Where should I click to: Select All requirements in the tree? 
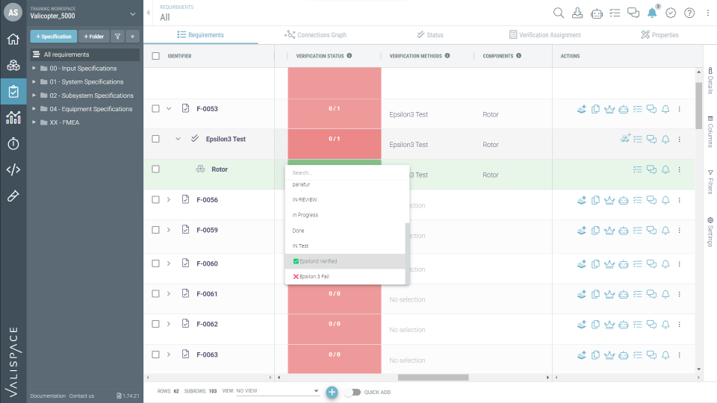85,54
